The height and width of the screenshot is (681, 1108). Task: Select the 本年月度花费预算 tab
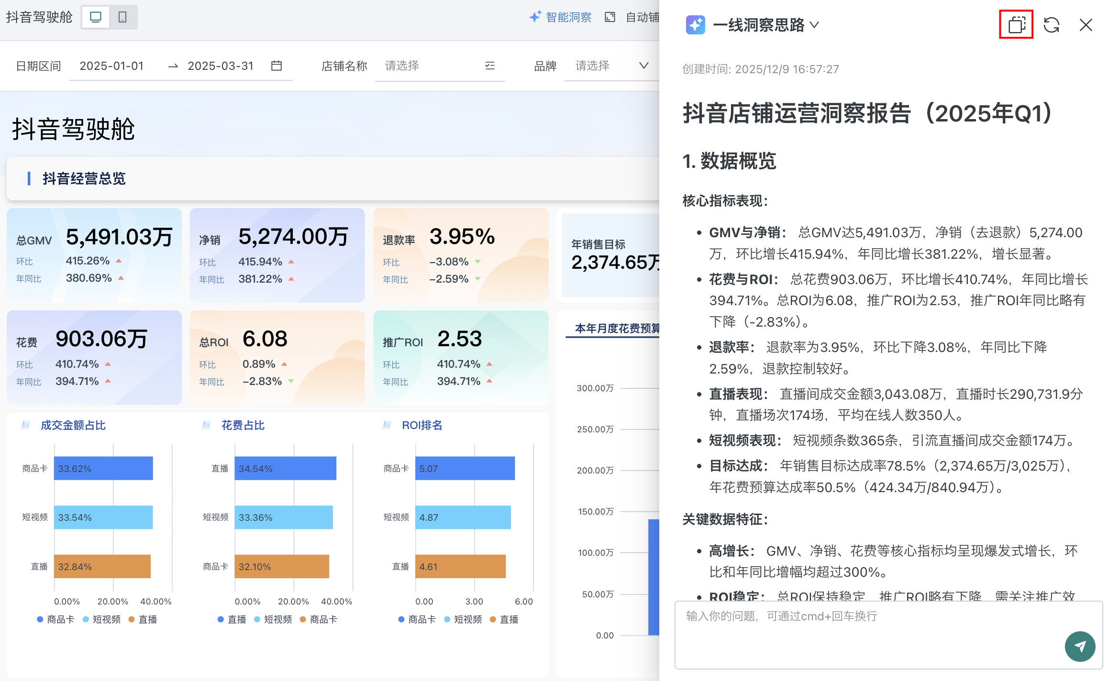[x=616, y=328]
